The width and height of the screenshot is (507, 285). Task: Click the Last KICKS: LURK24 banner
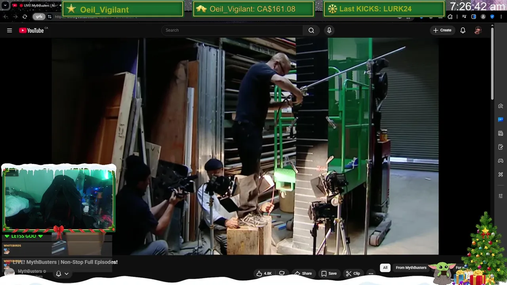(x=384, y=9)
